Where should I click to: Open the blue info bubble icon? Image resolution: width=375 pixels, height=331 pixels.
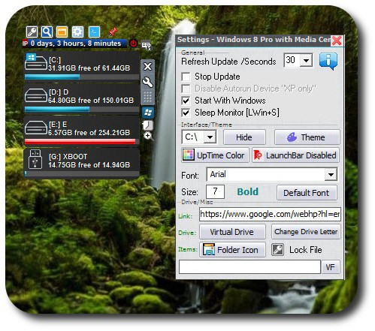(328, 62)
